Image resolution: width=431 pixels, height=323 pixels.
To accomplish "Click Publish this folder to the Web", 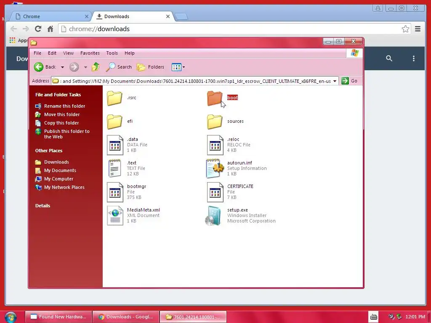I will pyautogui.click(x=67, y=134).
